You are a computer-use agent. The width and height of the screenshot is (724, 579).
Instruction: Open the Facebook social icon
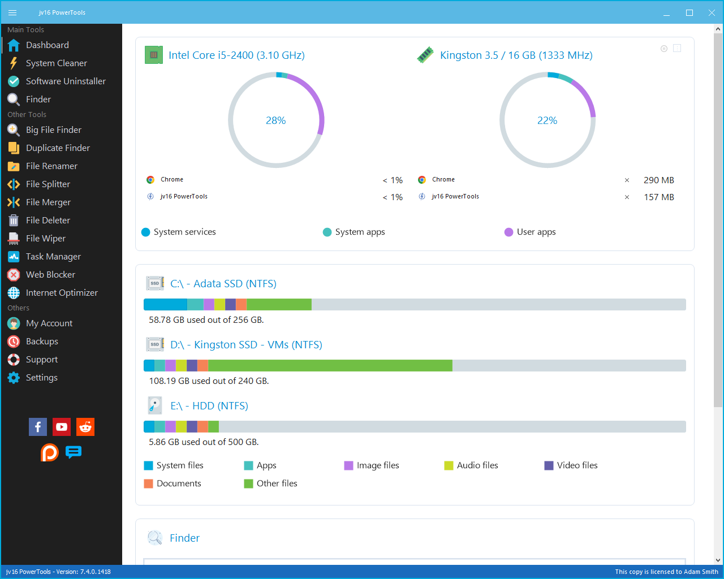coord(38,427)
